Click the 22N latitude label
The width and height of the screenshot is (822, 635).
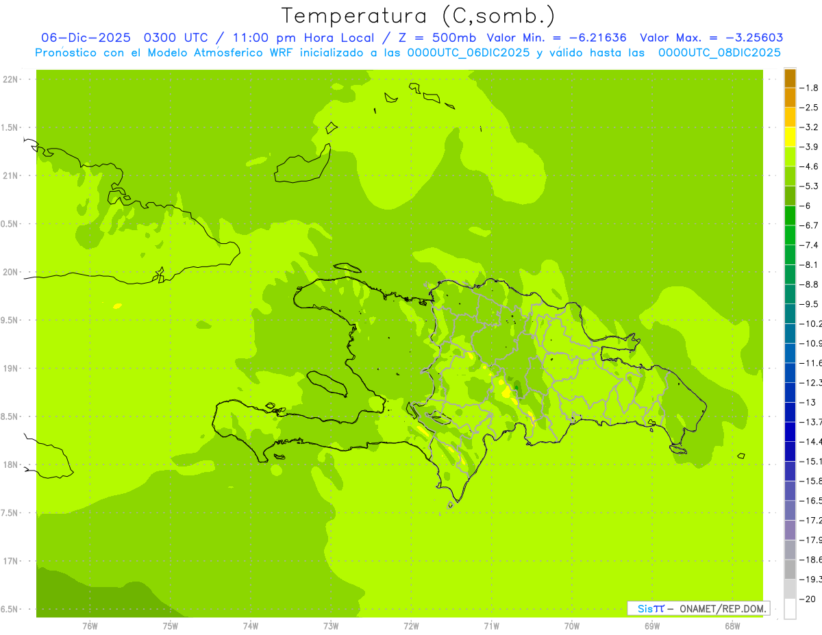[x=10, y=79]
